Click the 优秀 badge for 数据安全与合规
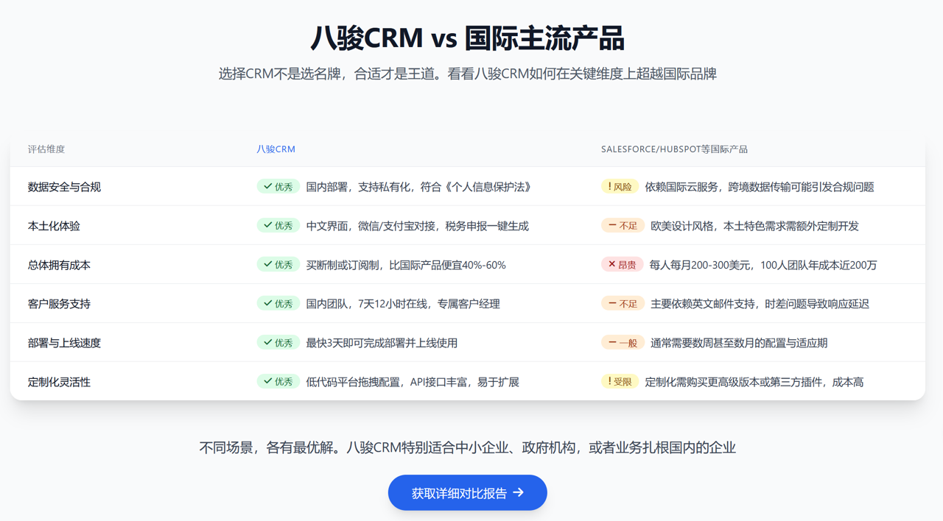943x521 pixels. pos(278,187)
